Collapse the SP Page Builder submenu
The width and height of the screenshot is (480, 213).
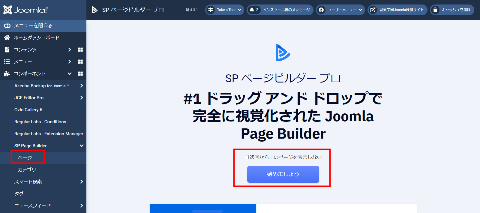[x=81, y=146]
